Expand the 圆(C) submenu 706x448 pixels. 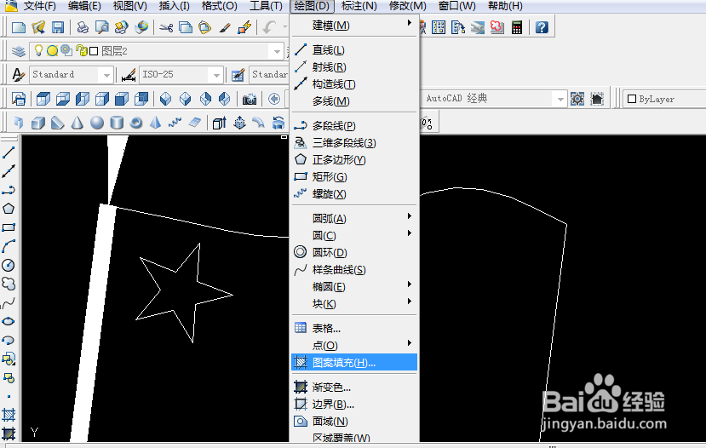(354, 235)
